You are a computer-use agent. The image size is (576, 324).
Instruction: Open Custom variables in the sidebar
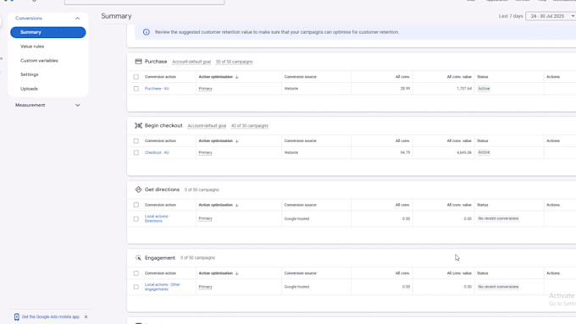39,61
